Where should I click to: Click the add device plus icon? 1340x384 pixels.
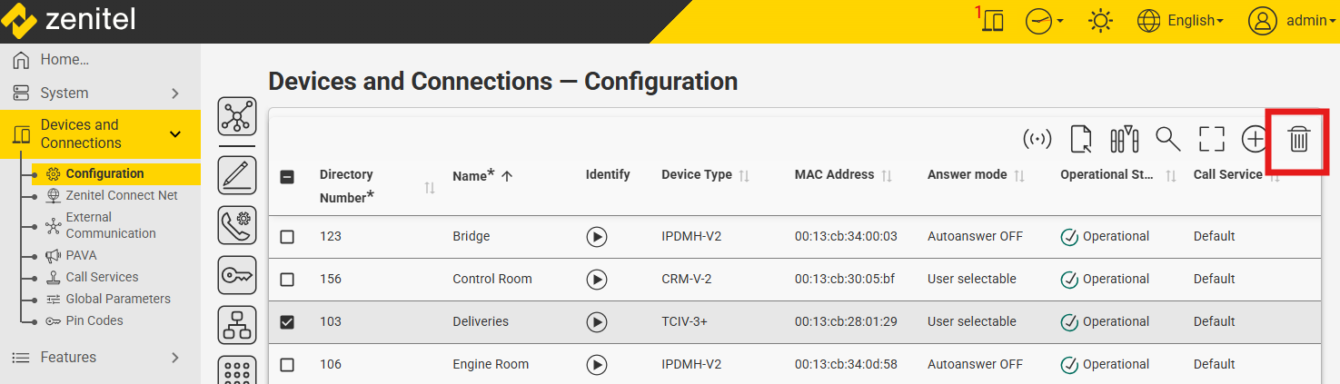pyautogui.click(x=1255, y=140)
